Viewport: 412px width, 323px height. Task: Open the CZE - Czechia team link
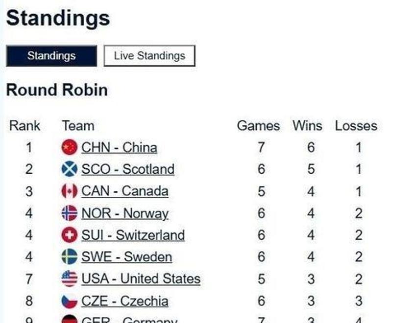[x=124, y=301]
